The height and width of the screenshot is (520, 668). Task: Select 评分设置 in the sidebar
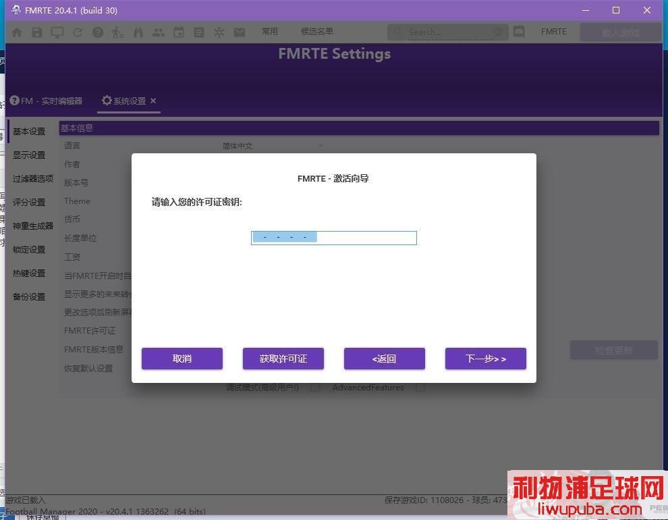click(x=29, y=202)
